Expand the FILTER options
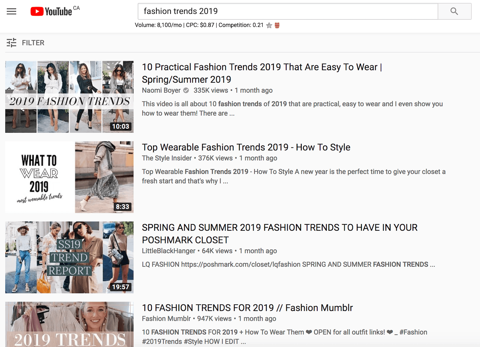 pos(33,43)
